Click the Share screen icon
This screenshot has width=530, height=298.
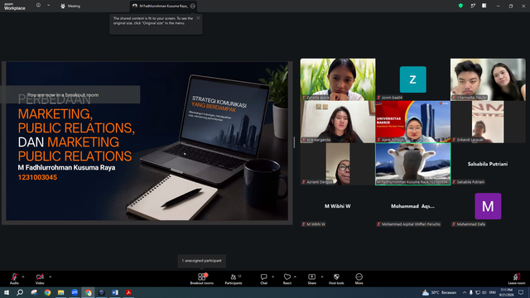tap(311, 279)
